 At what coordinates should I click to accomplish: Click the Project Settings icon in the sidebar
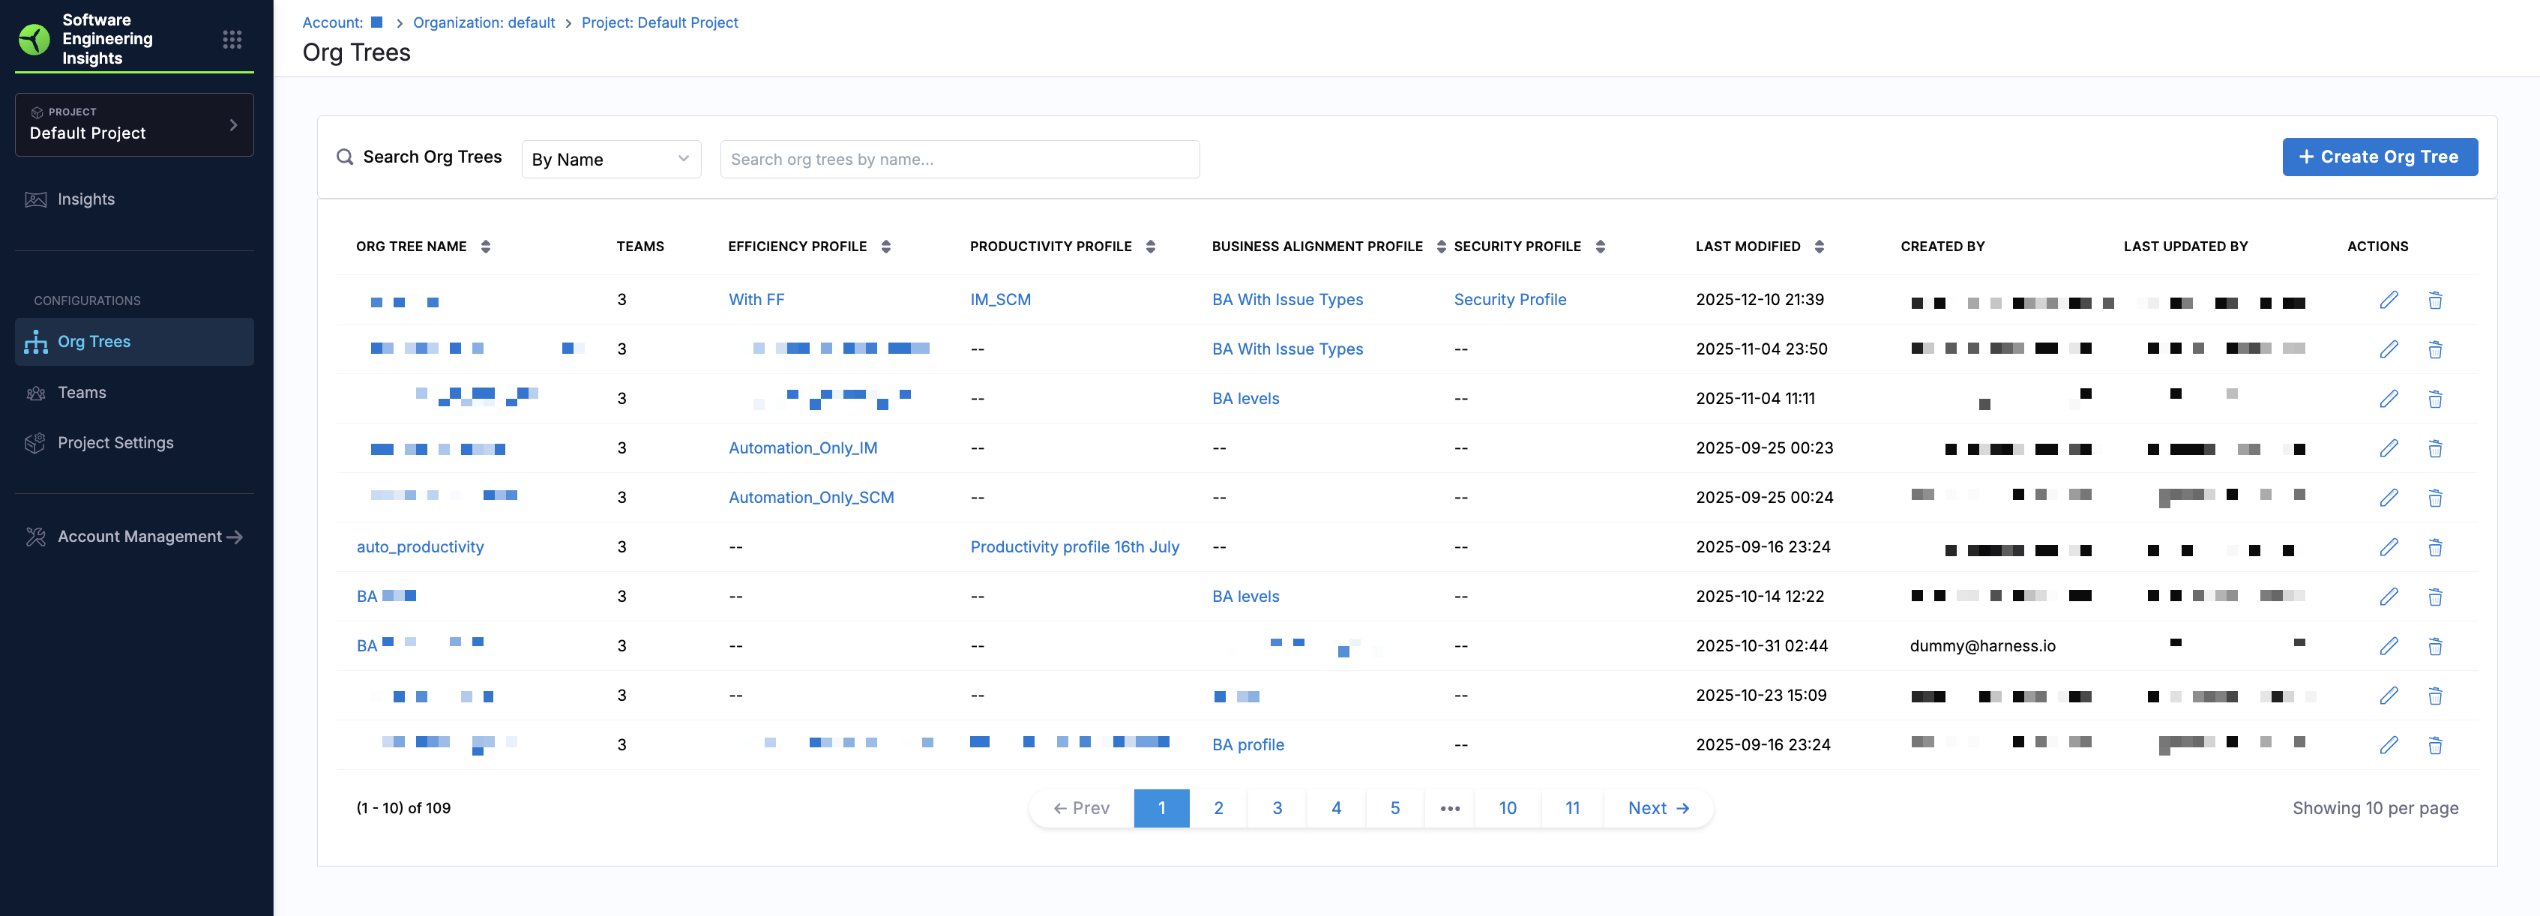[x=37, y=443]
